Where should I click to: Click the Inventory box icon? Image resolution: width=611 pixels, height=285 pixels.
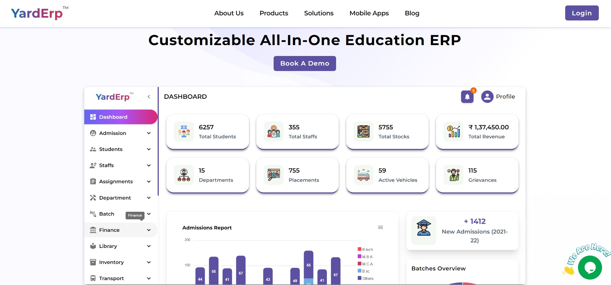(93, 262)
